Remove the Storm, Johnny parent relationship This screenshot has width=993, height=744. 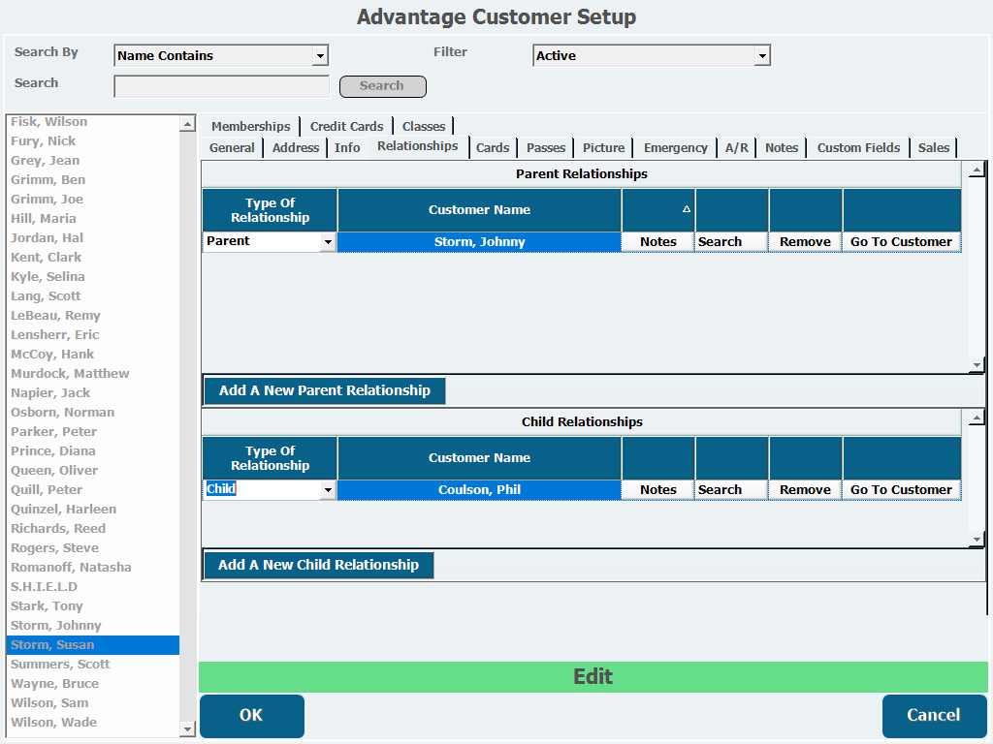tap(805, 241)
